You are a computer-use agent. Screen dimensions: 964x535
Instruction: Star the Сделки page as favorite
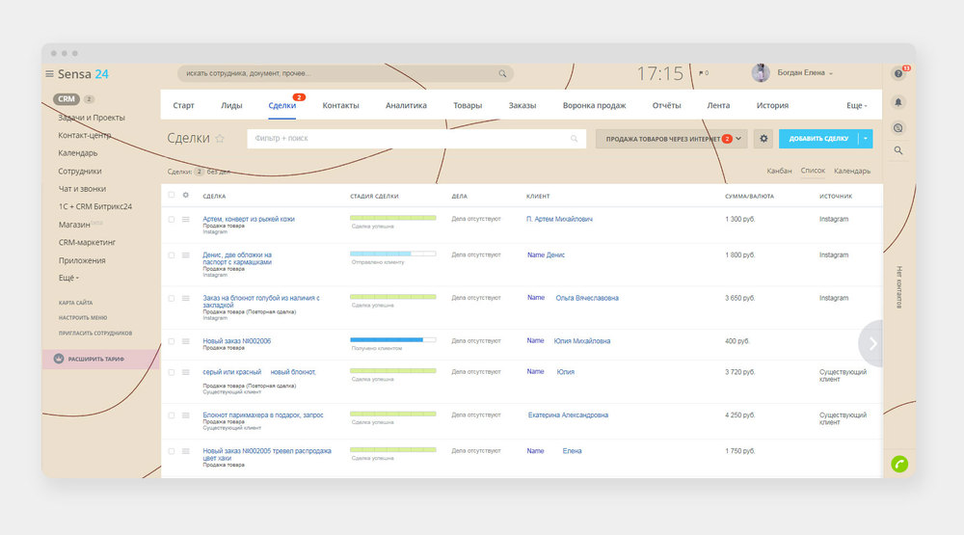point(220,139)
